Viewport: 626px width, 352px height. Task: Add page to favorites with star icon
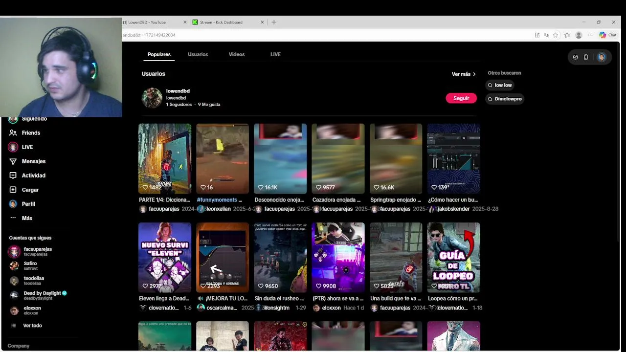click(556, 35)
